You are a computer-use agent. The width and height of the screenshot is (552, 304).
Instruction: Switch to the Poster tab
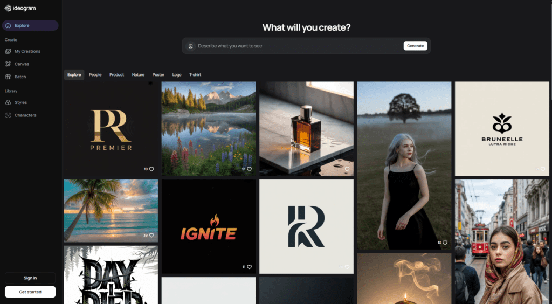pos(158,75)
